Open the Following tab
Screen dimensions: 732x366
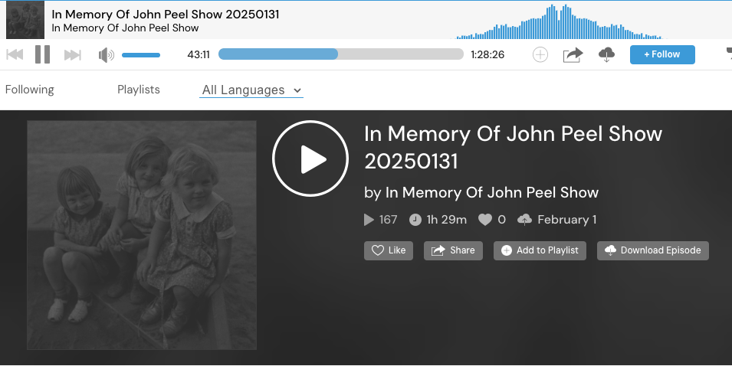(29, 90)
